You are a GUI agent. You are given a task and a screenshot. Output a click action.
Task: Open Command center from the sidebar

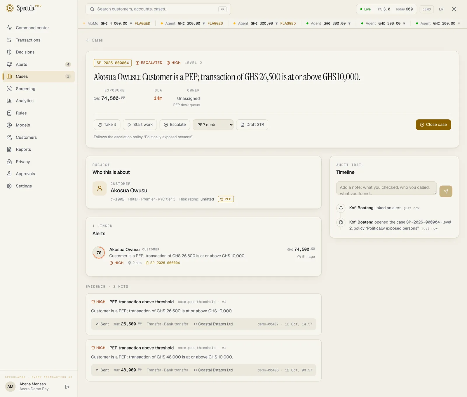39,28
